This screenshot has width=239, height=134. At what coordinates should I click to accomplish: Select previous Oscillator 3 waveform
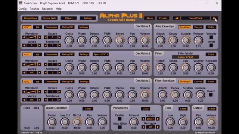(24, 92)
